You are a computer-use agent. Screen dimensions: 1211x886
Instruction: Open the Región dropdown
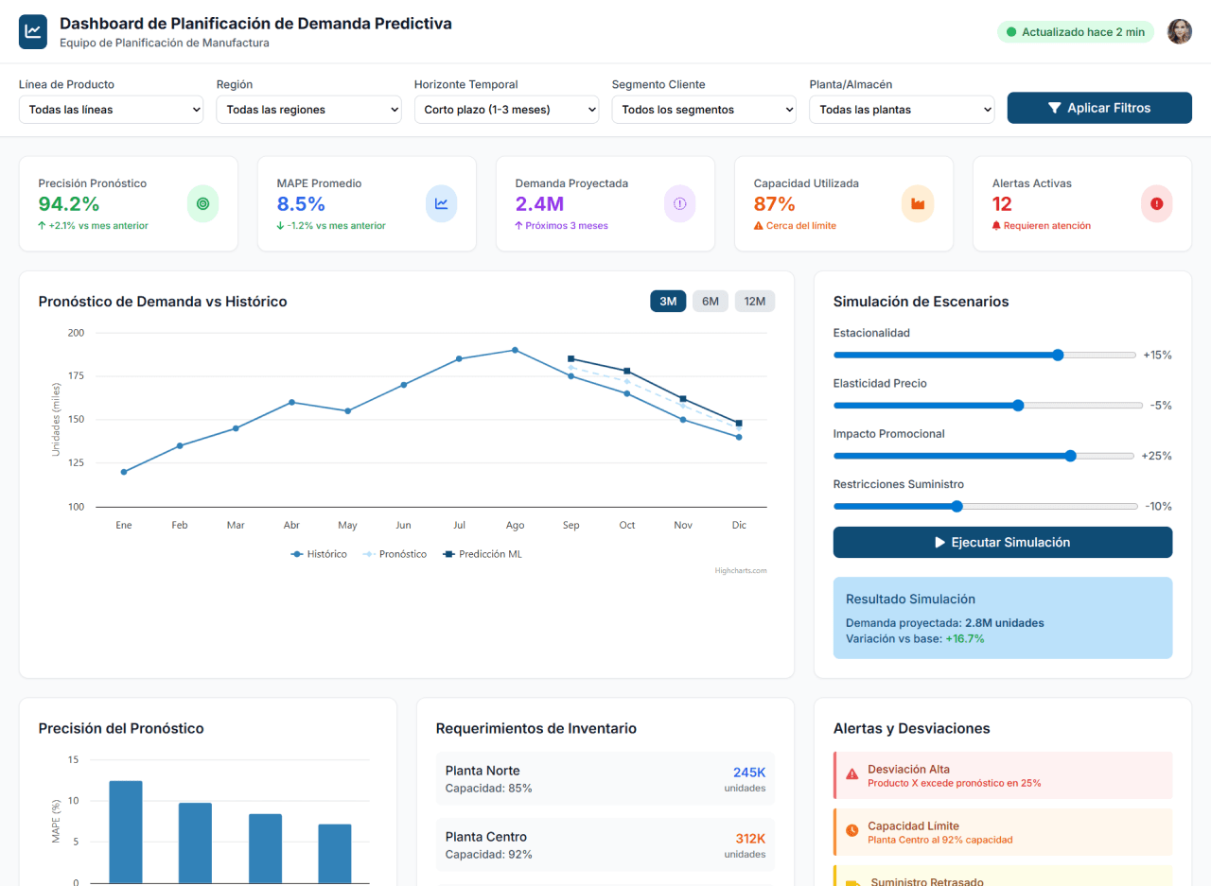point(309,110)
